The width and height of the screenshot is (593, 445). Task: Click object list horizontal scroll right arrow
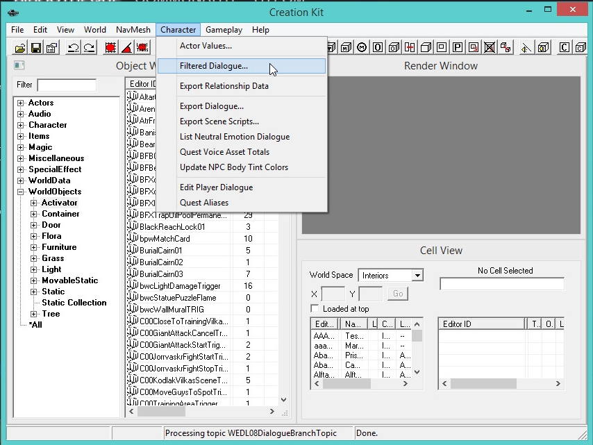pos(272,412)
